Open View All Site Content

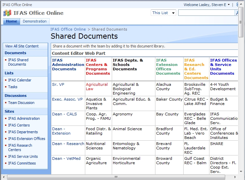[22, 46]
